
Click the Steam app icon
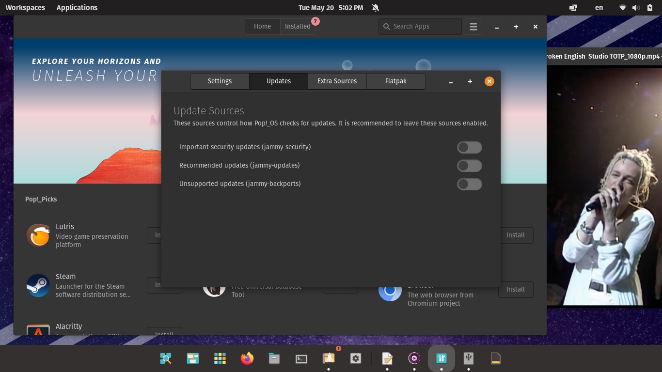pyautogui.click(x=38, y=286)
